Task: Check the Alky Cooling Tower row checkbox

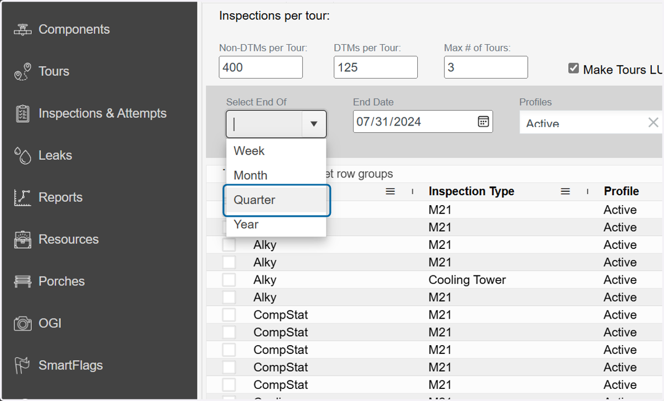Action: pyautogui.click(x=229, y=280)
